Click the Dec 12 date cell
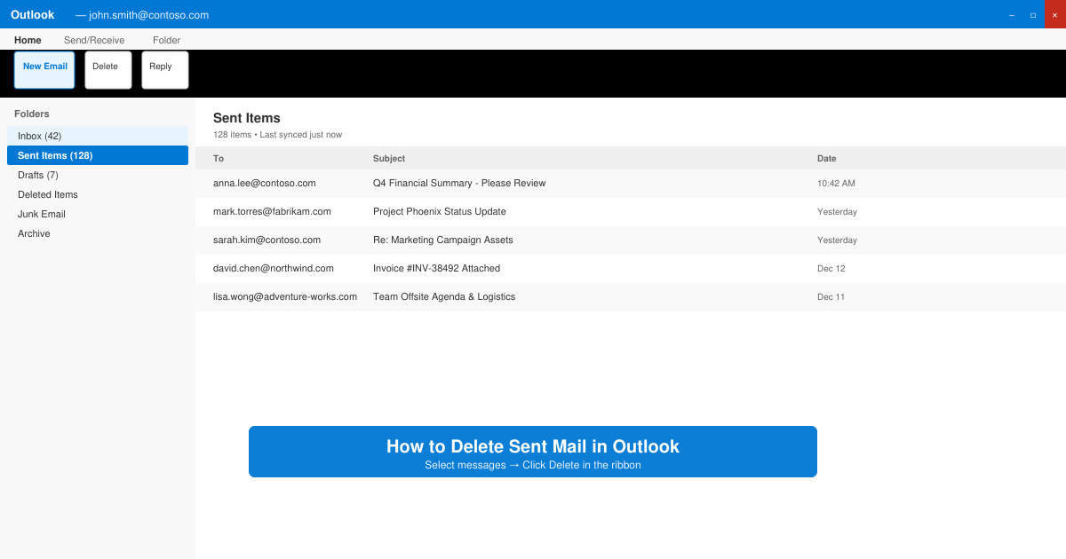The image size is (1066, 559). pyautogui.click(x=831, y=269)
